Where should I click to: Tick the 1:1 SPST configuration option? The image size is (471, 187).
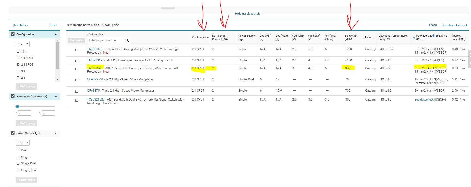coord(18,58)
